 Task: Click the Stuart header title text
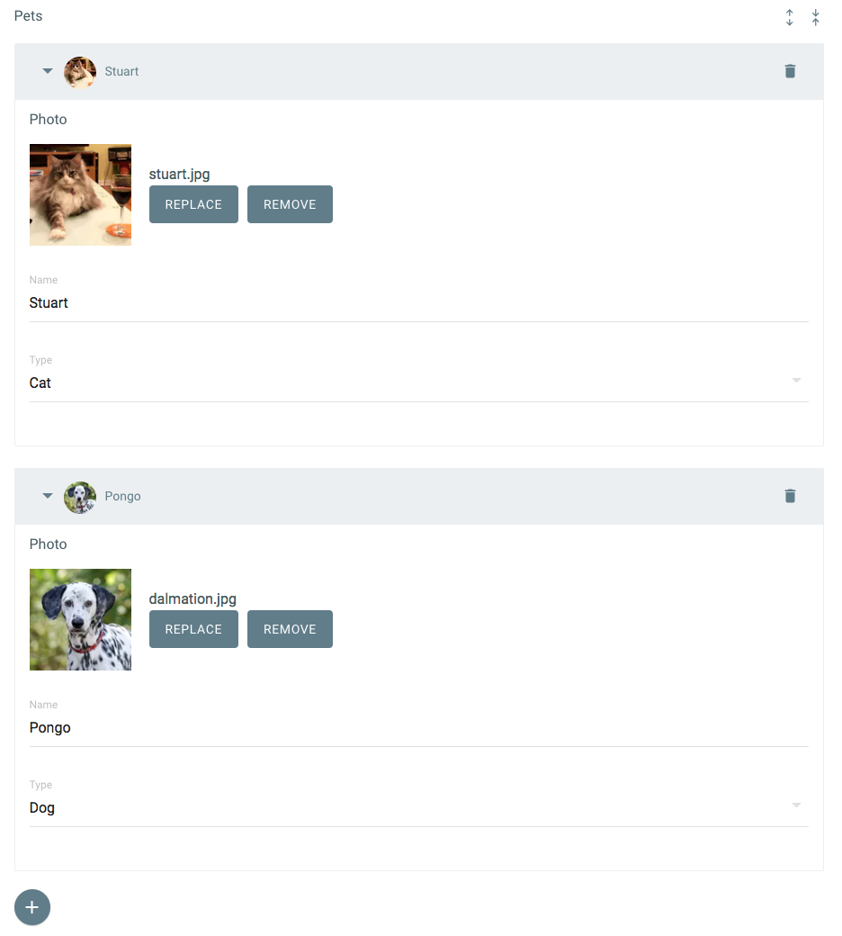click(x=121, y=71)
